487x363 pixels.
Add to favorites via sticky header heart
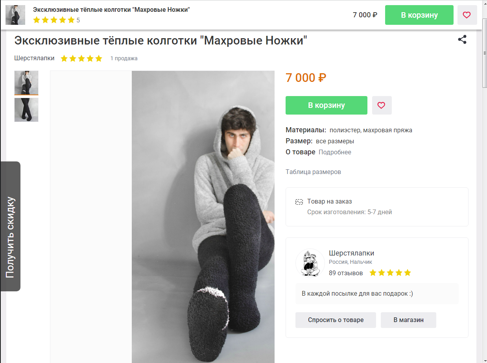(467, 15)
